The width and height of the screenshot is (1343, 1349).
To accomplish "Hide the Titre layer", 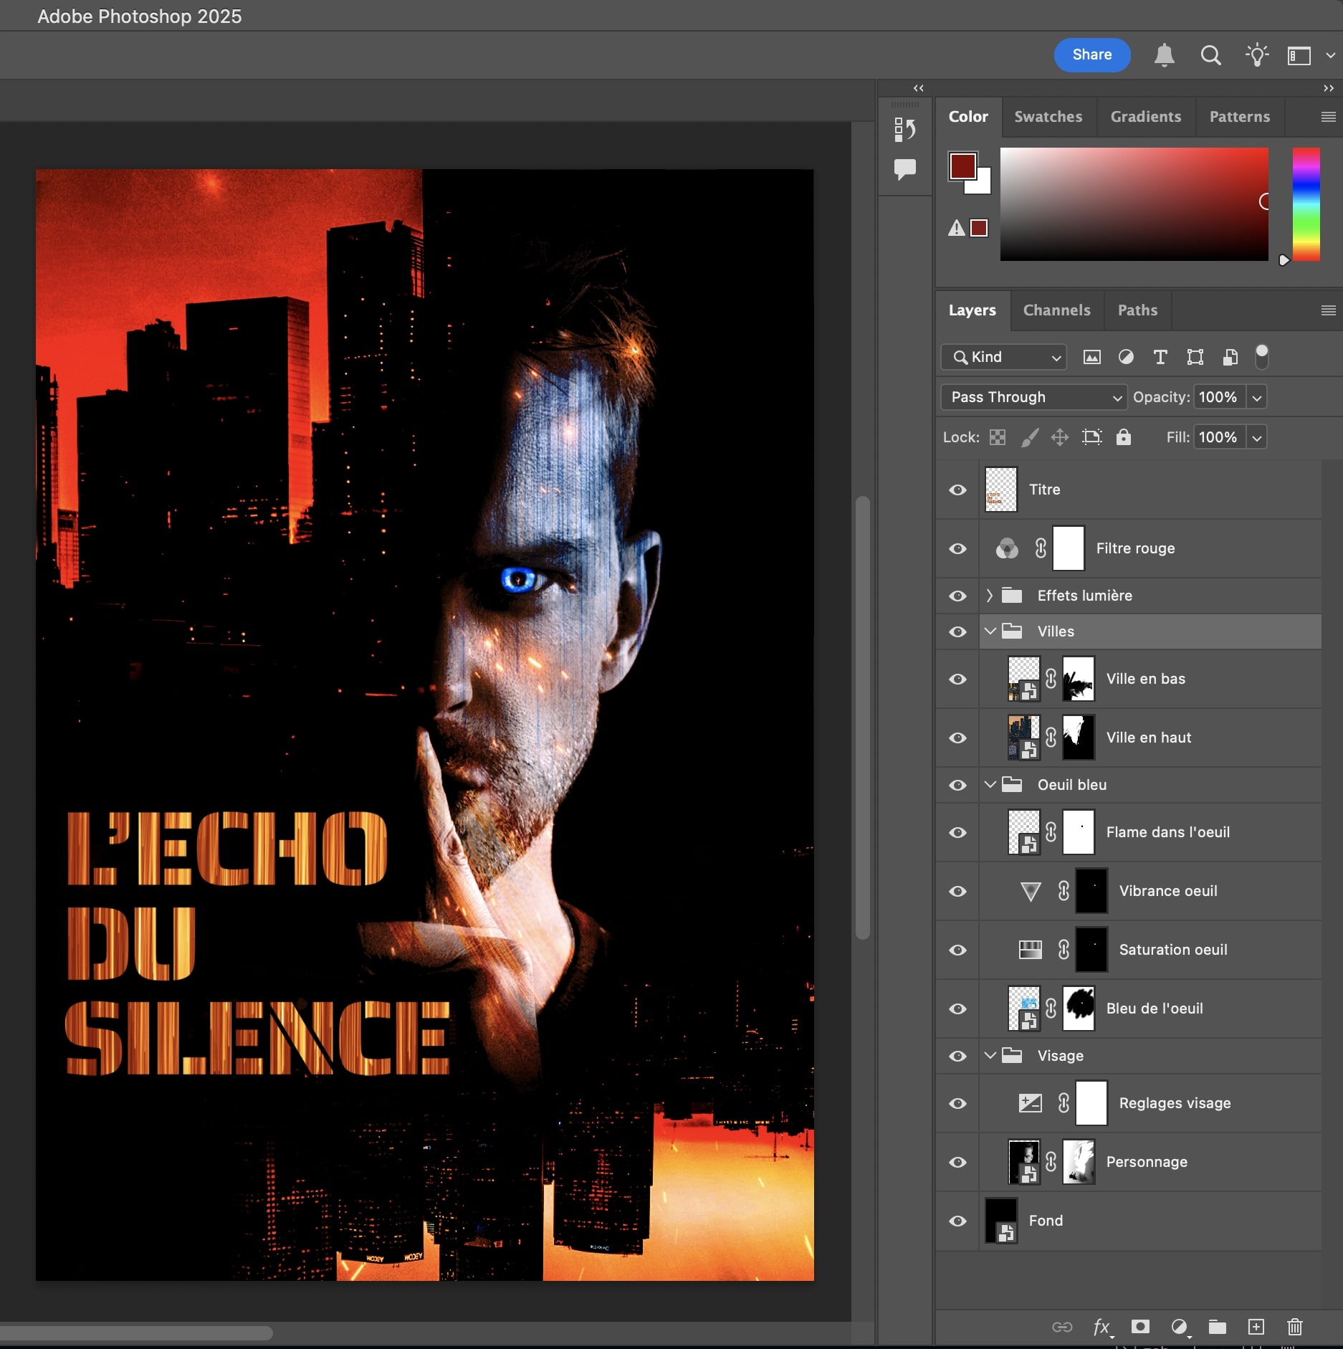I will point(957,490).
